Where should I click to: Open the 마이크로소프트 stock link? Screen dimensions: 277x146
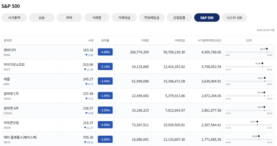point(14,65)
